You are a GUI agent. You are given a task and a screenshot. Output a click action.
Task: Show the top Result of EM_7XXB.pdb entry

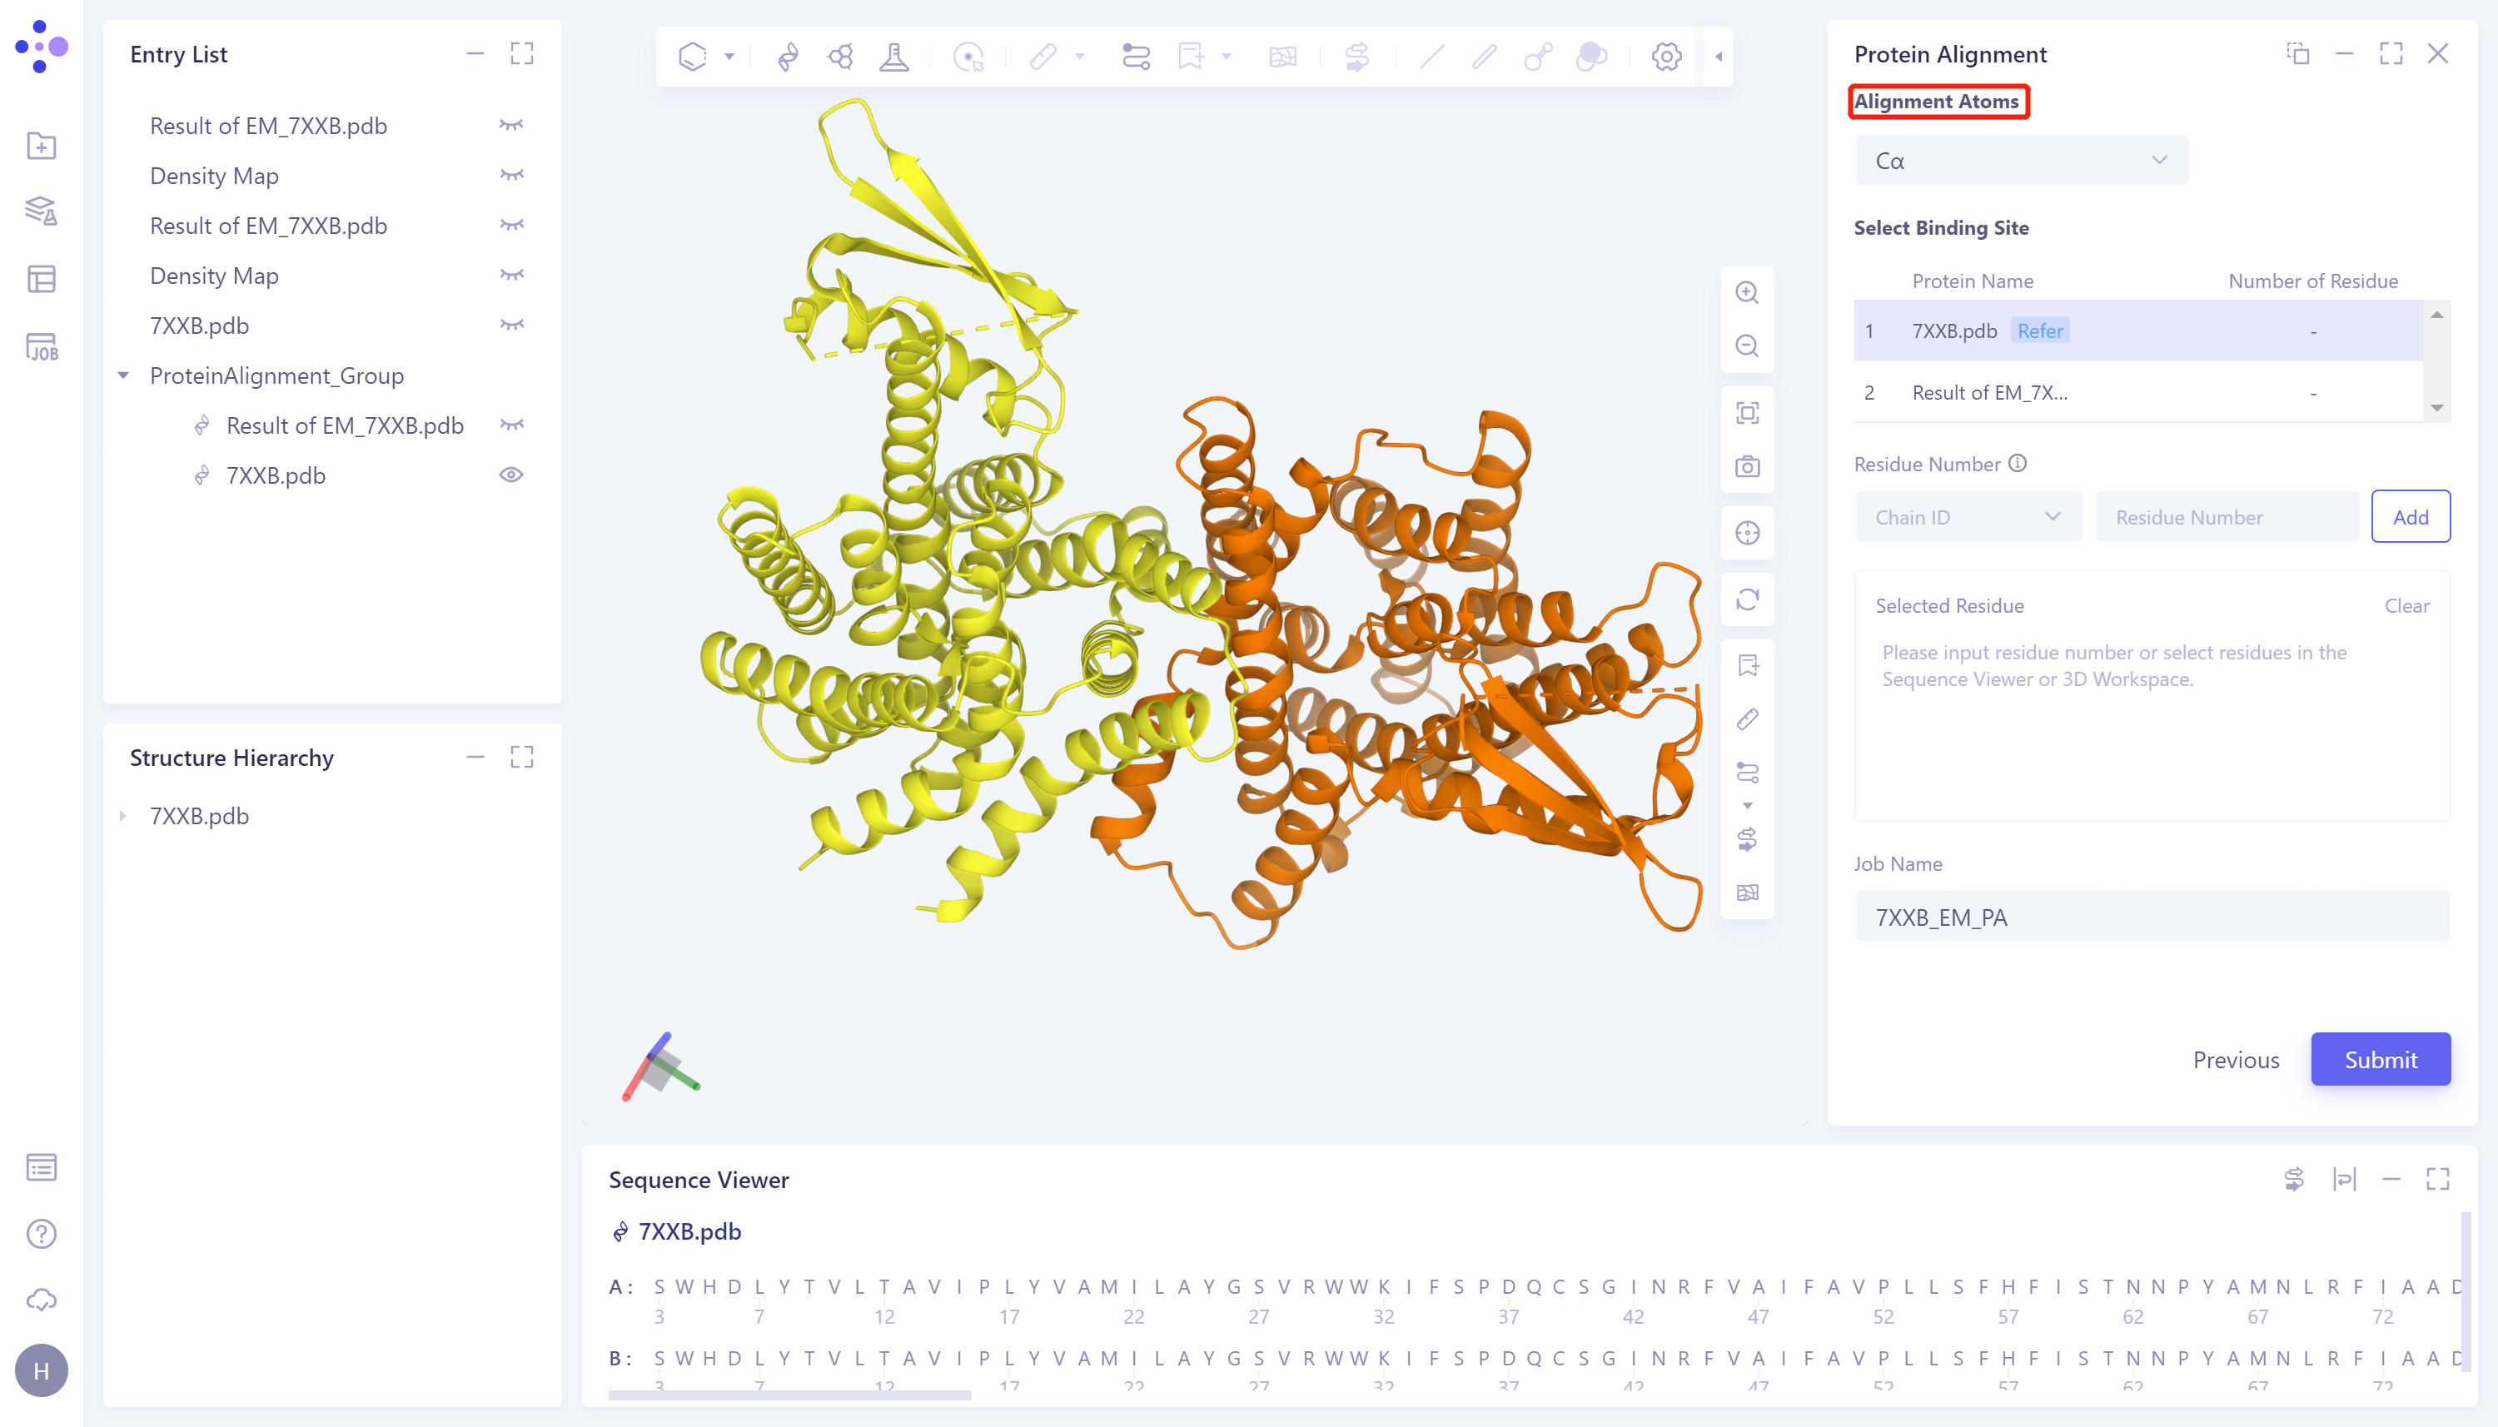(x=510, y=126)
